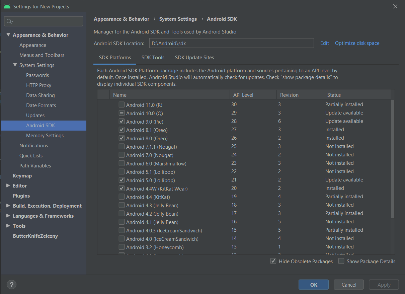Toggle the Android 10.0 (Q) checkbox
The height and width of the screenshot is (294, 405).
pos(121,113)
